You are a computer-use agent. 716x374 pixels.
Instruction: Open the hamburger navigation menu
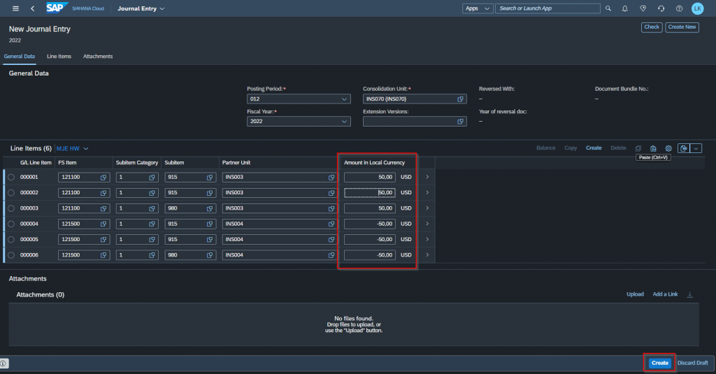click(x=15, y=8)
